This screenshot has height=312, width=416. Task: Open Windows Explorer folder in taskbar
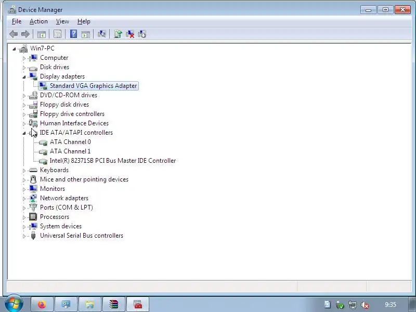click(x=90, y=304)
